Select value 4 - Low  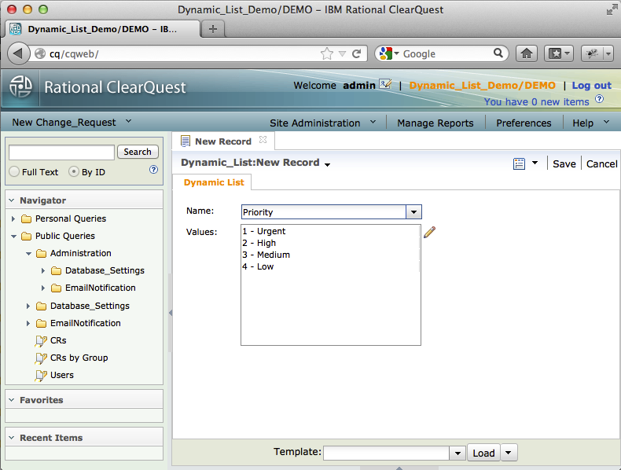pos(330,266)
